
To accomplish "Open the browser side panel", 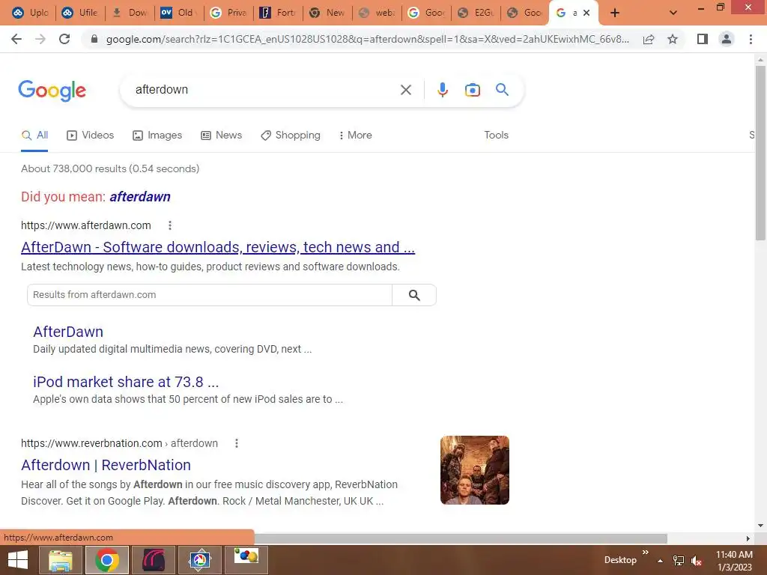I will click(703, 39).
